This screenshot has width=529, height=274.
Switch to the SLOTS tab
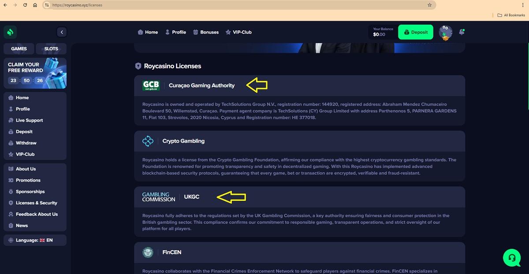51,49
